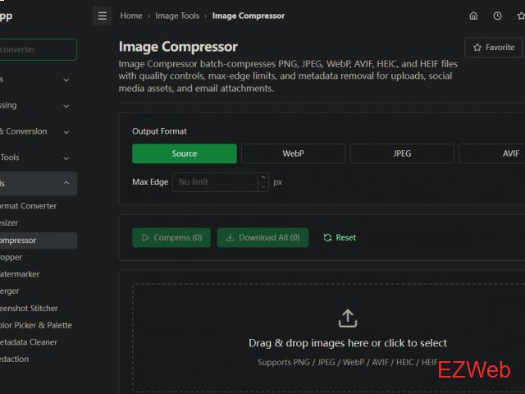Viewport: 525px width, 394px height.
Task: Increase Max Edge with the up stepper arrow
Action: (262, 177)
